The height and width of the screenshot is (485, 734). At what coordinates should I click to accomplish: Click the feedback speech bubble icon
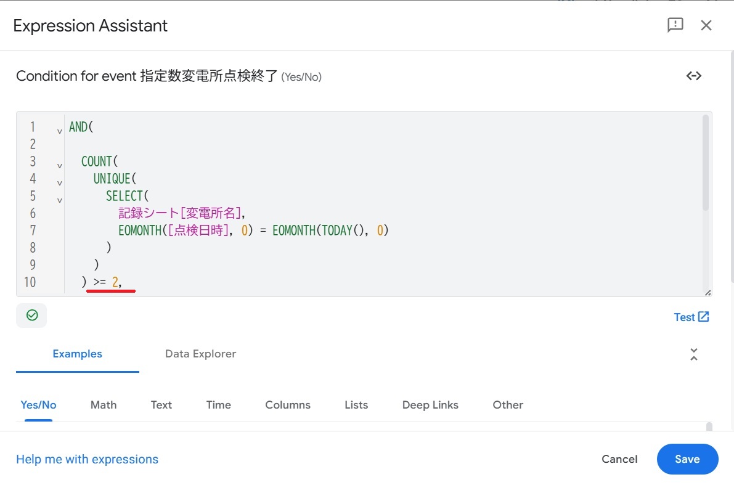[x=675, y=25]
